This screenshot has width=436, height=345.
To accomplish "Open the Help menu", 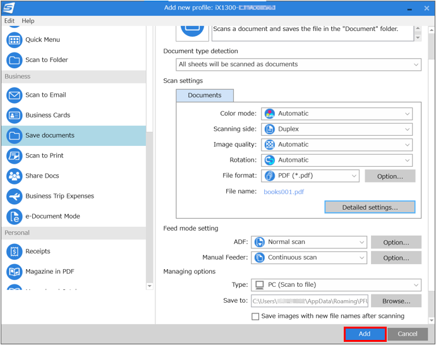I will 28,21.
